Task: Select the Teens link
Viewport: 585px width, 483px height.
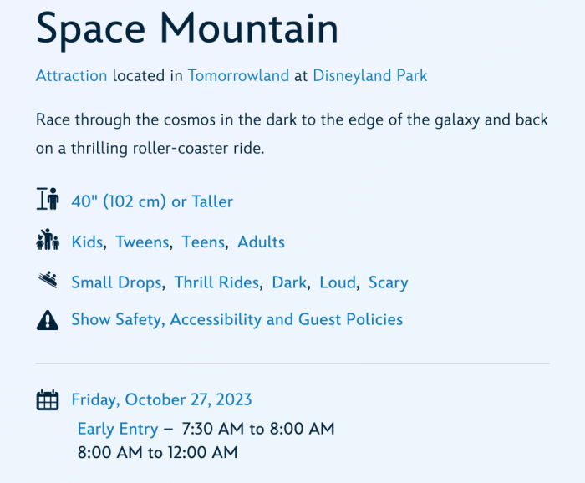Action: point(204,242)
